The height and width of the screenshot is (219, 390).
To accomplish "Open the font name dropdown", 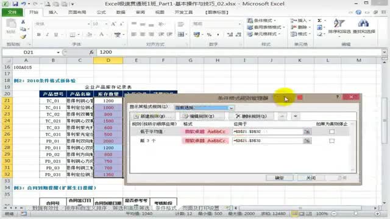I will click(x=89, y=24).
